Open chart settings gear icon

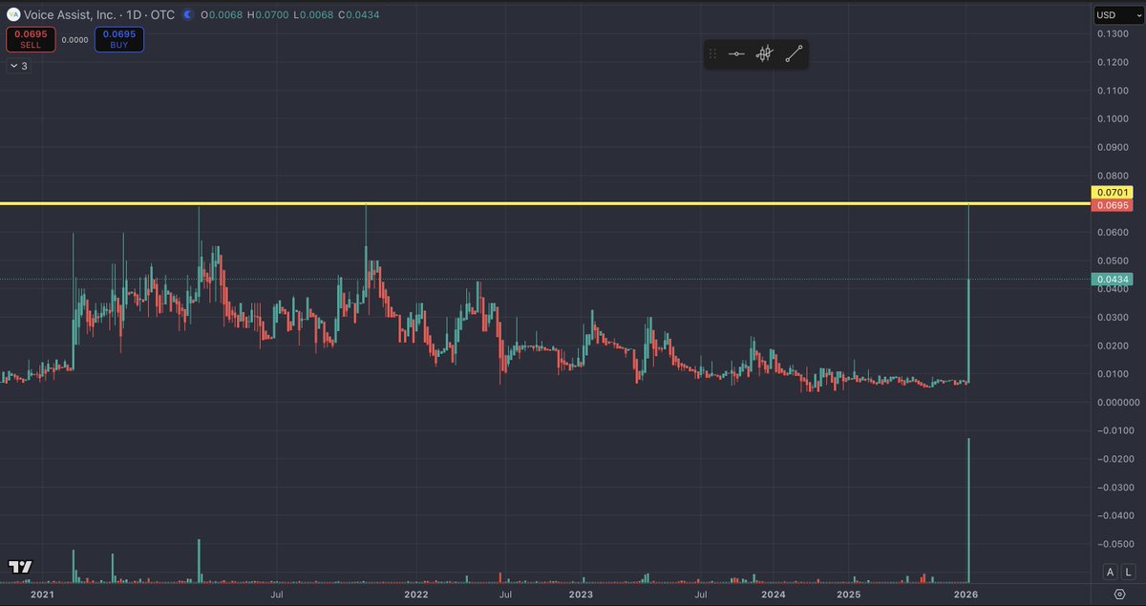pos(1118,594)
